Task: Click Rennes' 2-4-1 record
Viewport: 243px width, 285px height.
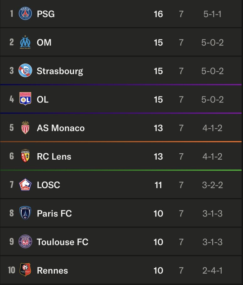Action: (212, 271)
